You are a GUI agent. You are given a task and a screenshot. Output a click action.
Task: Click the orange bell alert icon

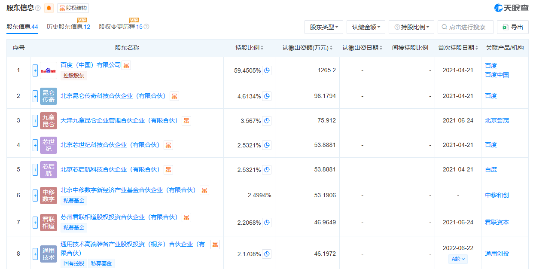click(x=49, y=8)
